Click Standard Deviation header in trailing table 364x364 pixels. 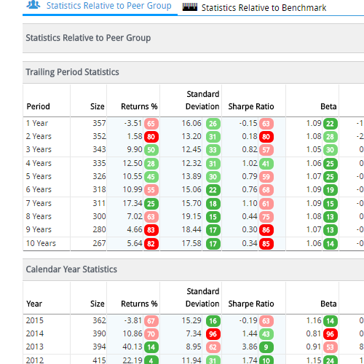pos(202,100)
